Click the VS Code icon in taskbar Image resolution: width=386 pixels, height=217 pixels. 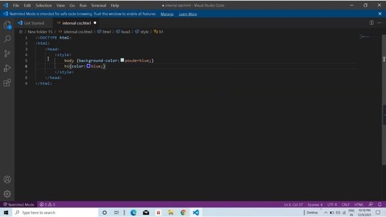point(195,212)
